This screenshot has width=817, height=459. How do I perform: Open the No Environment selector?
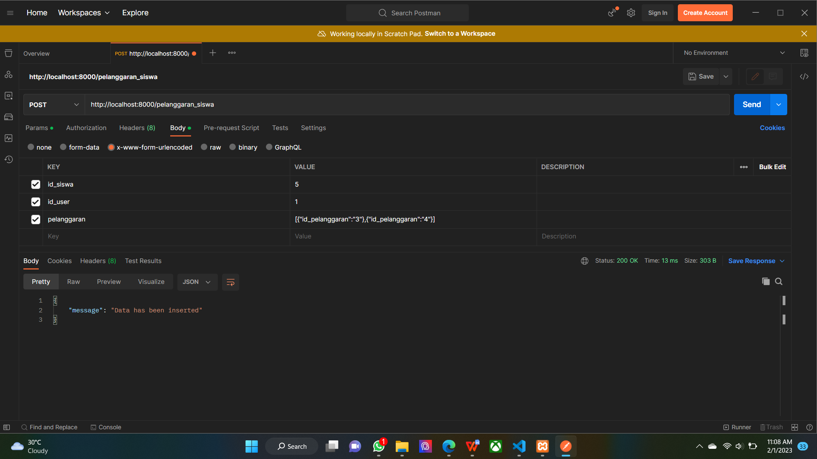tap(733, 53)
